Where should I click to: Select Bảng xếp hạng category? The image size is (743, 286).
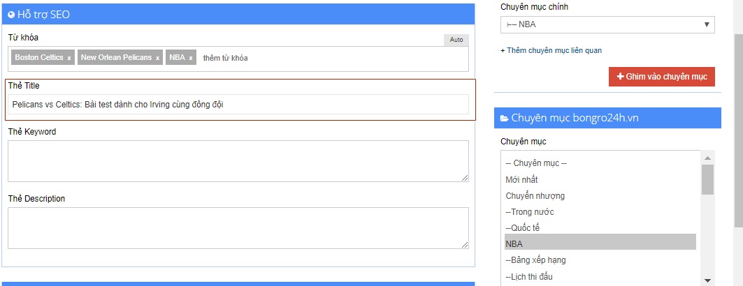(x=535, y=259)
